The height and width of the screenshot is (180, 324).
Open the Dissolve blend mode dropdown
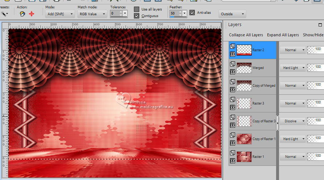[x=292, y=121]
